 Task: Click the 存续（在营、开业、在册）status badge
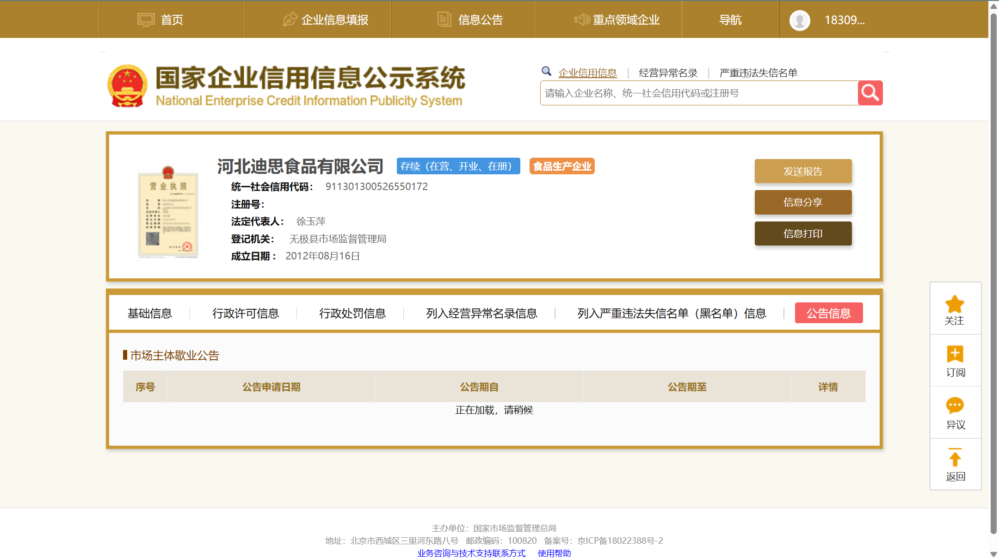[458, 166]
